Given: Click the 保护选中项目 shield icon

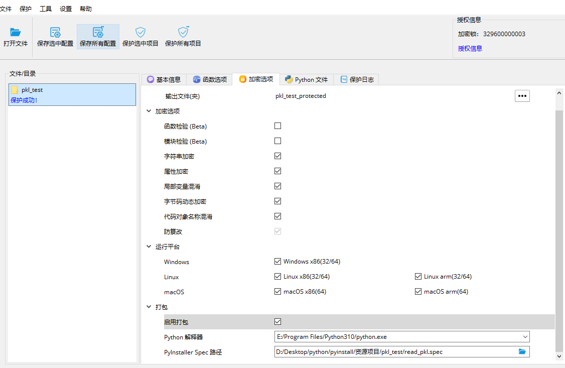Looking at the screenshot, I should (140, 33).
